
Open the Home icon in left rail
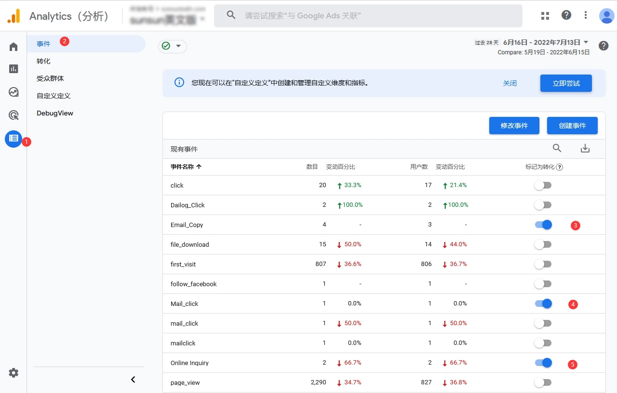(13, 47)
